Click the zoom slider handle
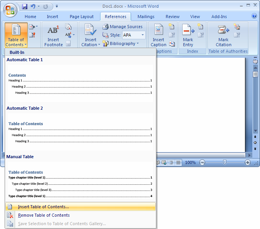Screen dimensions: 260x229 pyautogui.click(x=225, y=162)
